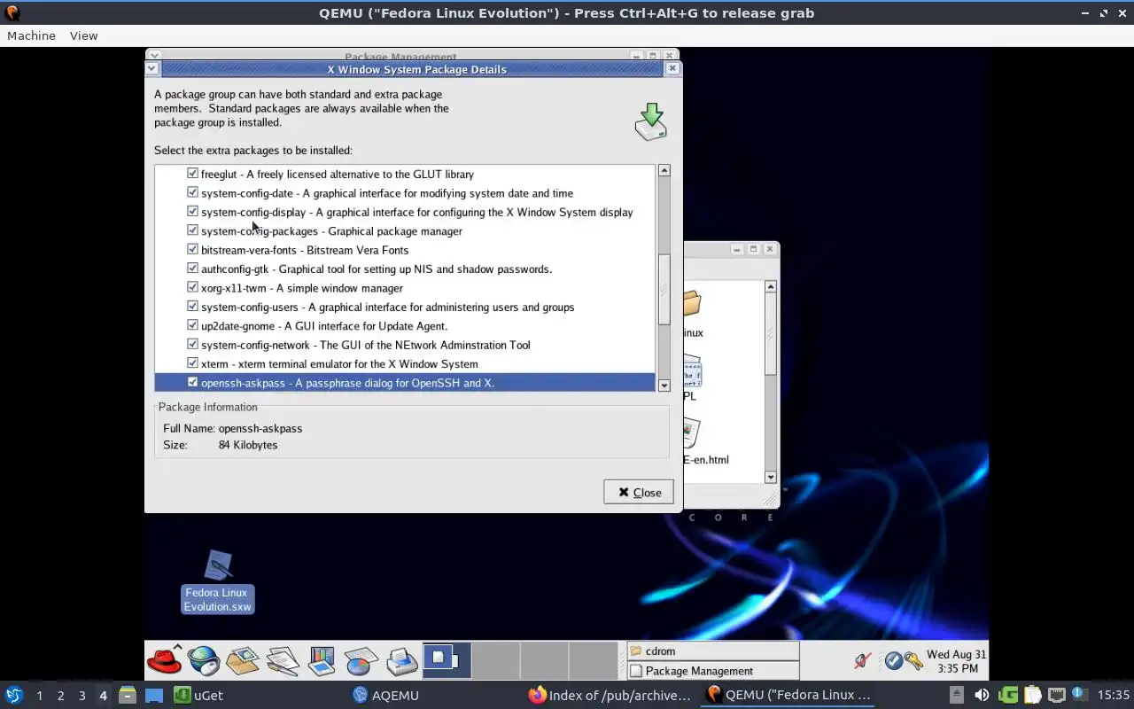Click the cdrom window scroll-up arrow

(771, 286)
